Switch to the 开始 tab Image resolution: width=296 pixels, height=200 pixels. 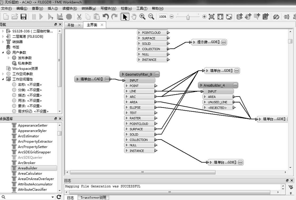71,25
